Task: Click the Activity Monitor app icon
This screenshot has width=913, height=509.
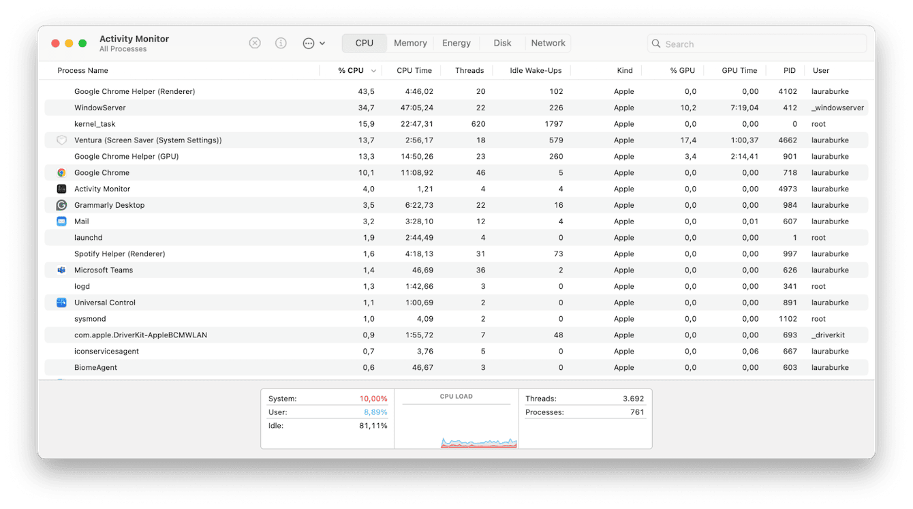Action: tap(61, 189)
